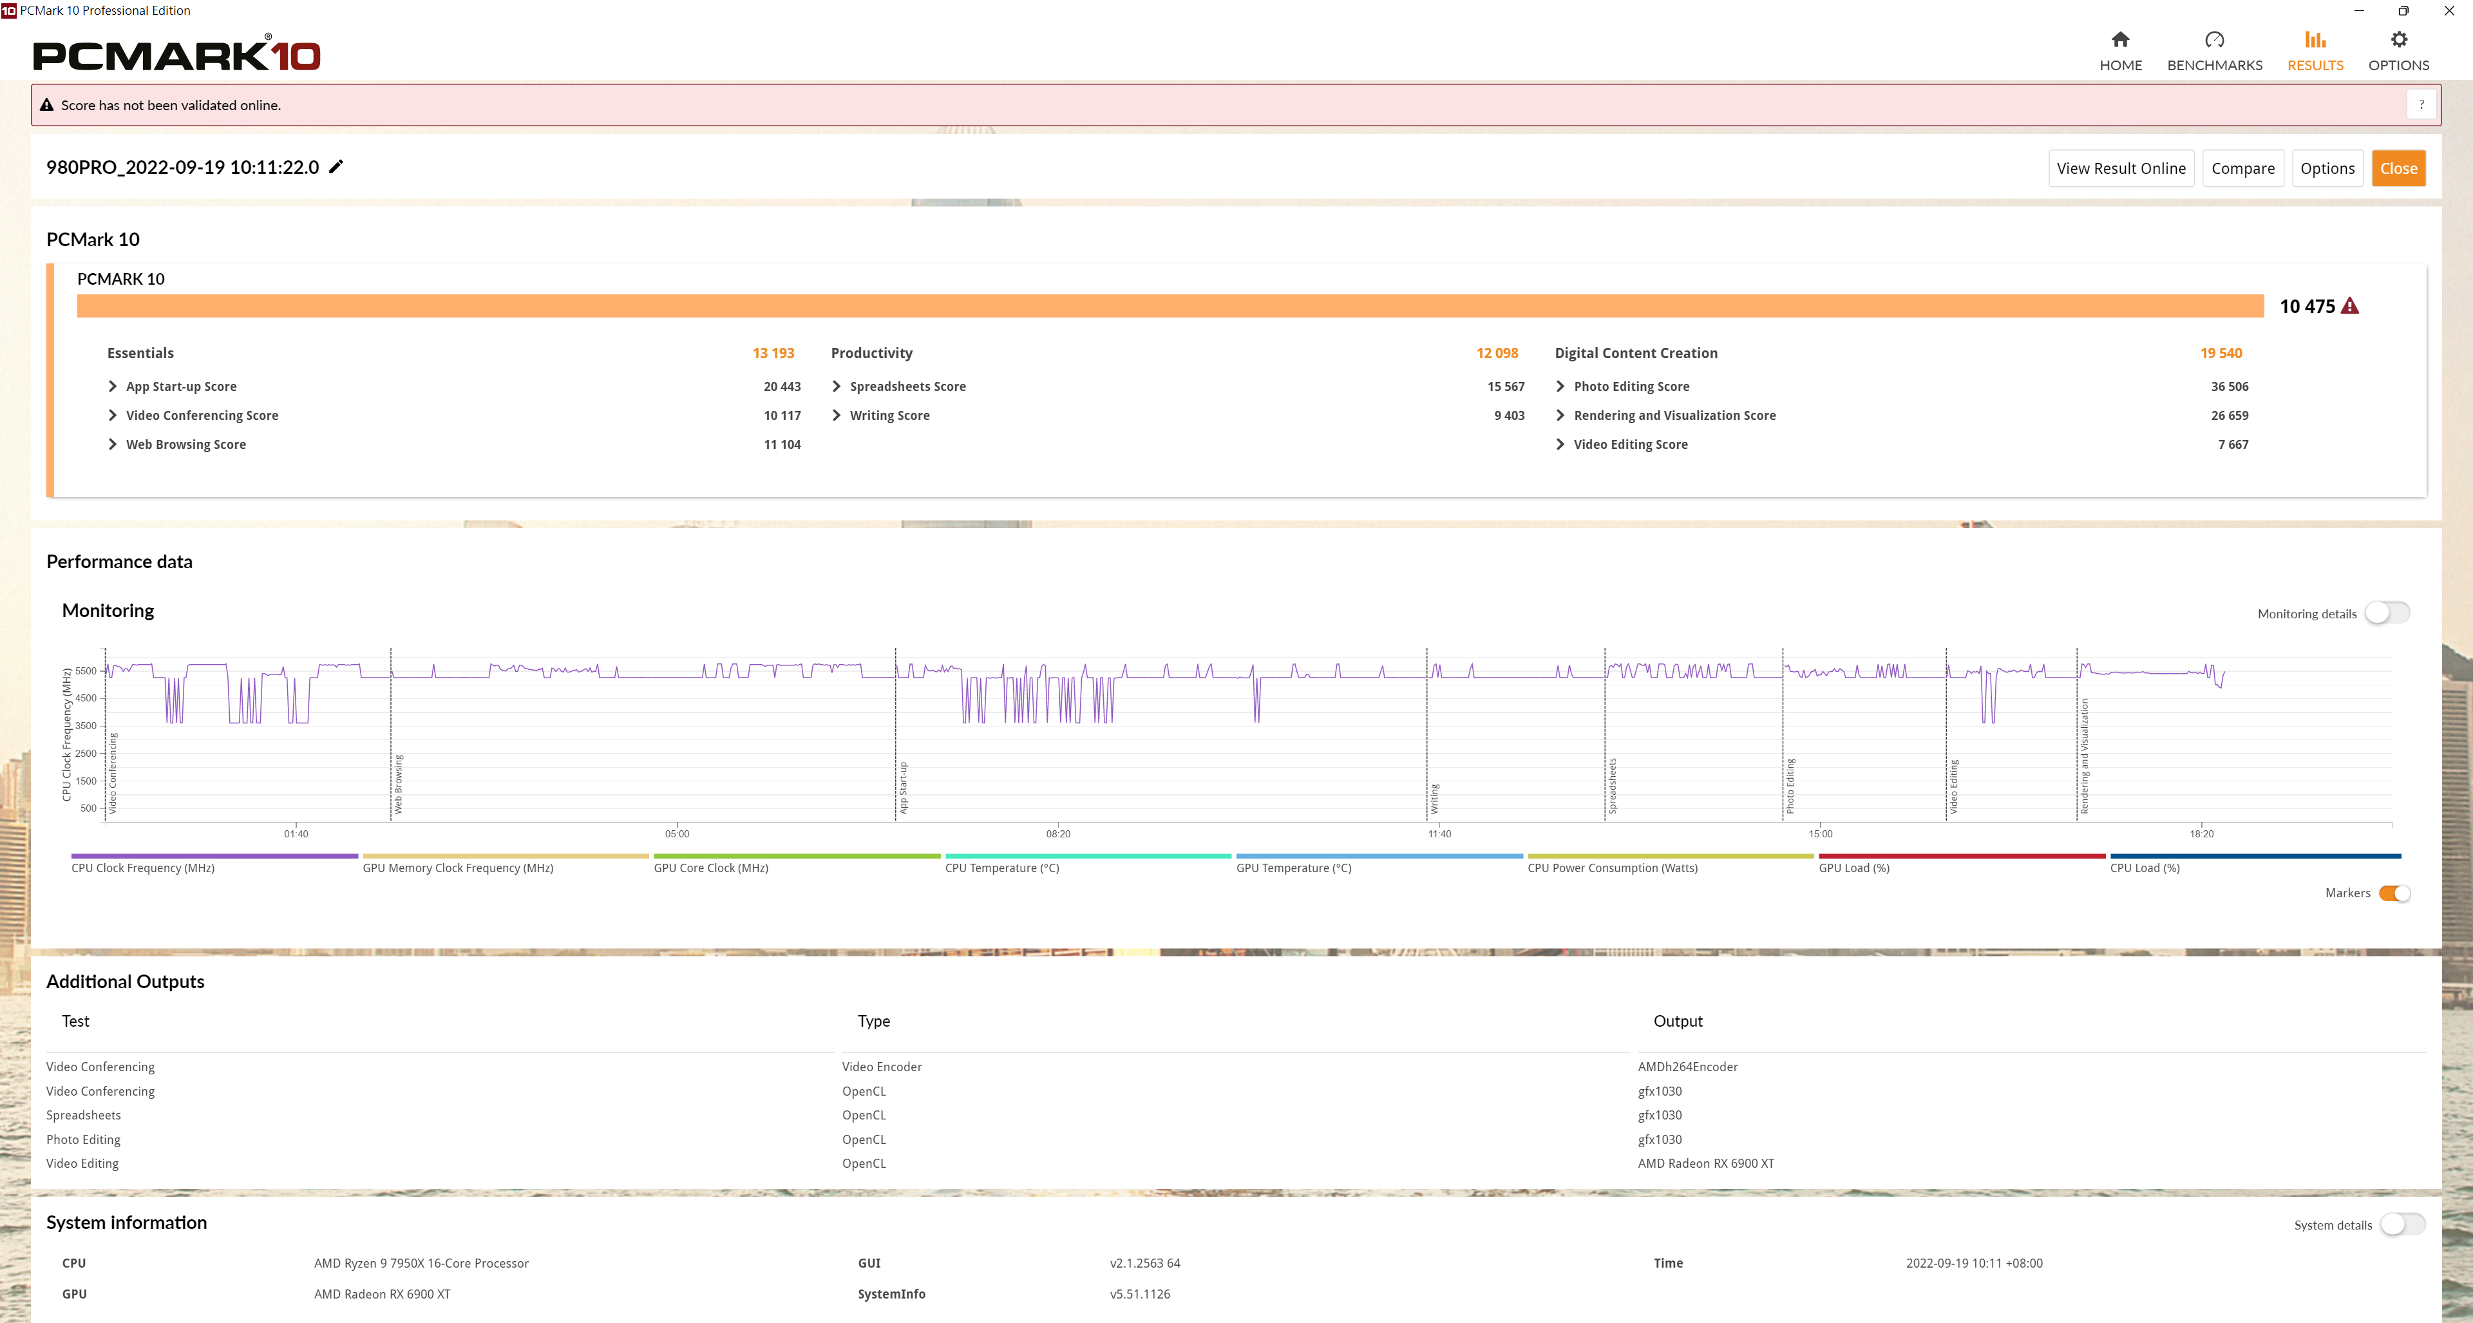Click the Photo Editing marker in chart
Image resolution: width=2473 pixels, height=1323 pixels.
pyautogui.click(x=1790, y=785)
